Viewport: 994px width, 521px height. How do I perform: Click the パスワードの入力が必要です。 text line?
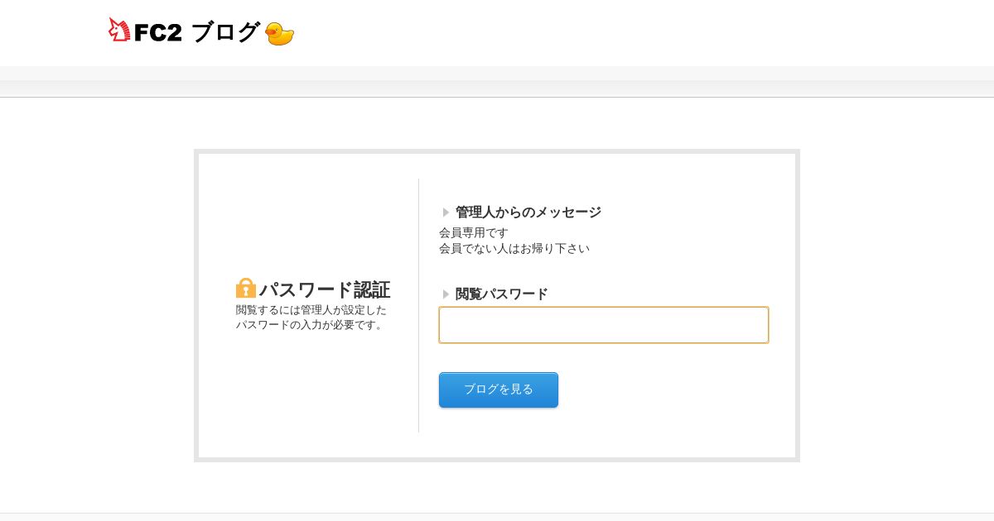pos(311,325)
